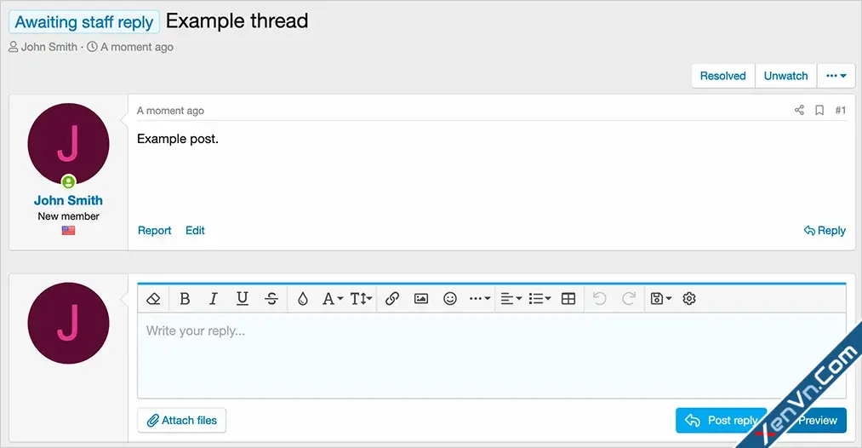Apply strikethrough formatting
This screenshot has height=448, width=862.
271,298
